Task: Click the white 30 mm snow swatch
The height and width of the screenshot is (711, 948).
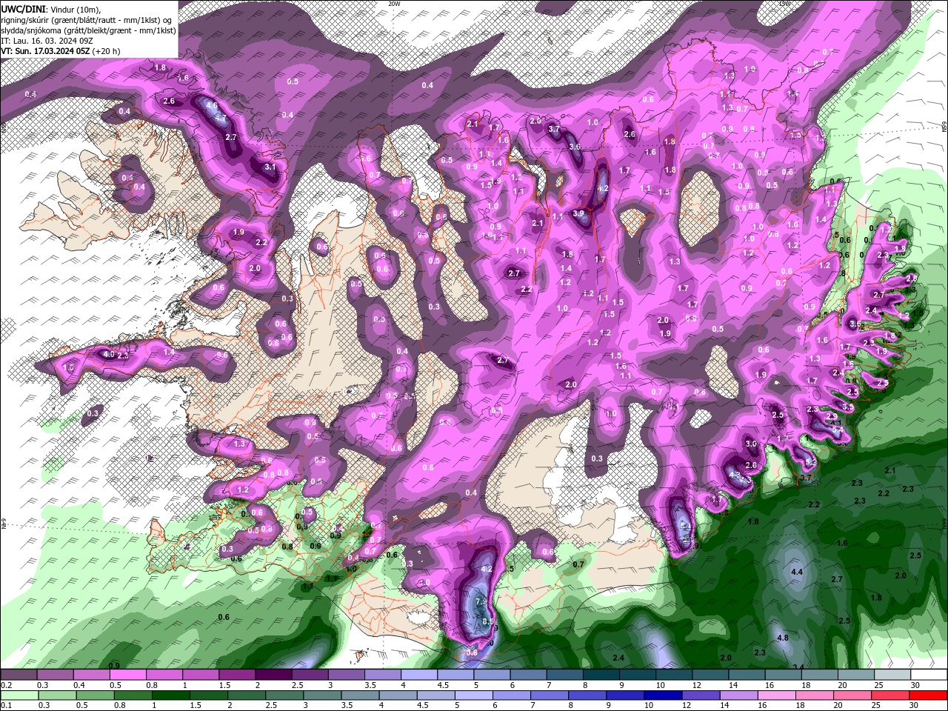Action: [x=929, y=674]
